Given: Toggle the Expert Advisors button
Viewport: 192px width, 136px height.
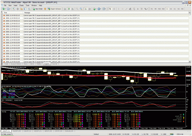Looking at the screenshot, I should (x=55, y=9).
